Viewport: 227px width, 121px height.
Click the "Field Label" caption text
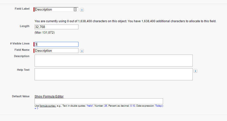pyautogui.click(x=22, y=9)
